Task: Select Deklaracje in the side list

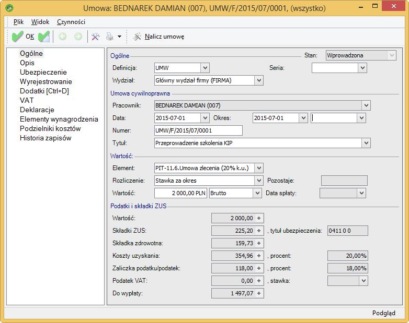Action: (37, 110)
